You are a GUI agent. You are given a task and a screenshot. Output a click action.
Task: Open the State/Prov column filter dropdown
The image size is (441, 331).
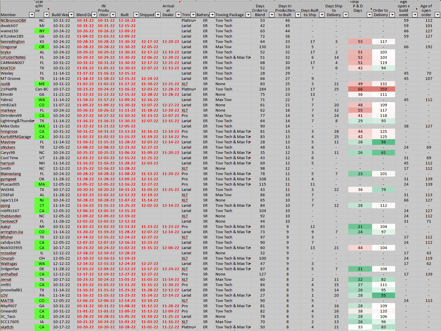(x=47, y=15)
